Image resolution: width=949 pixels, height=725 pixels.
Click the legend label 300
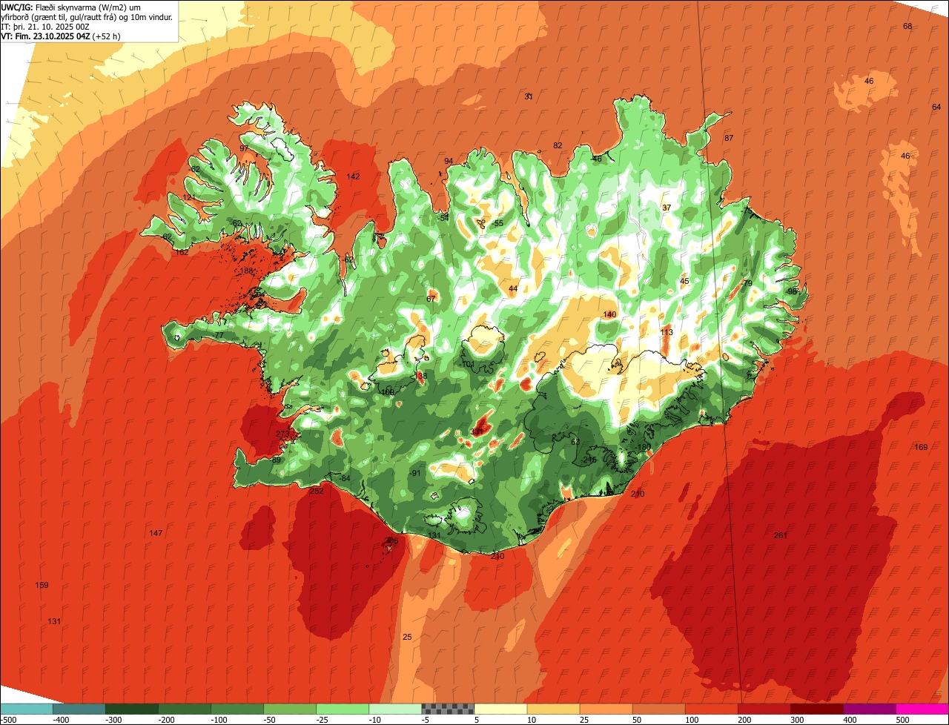tap(798, 720)
